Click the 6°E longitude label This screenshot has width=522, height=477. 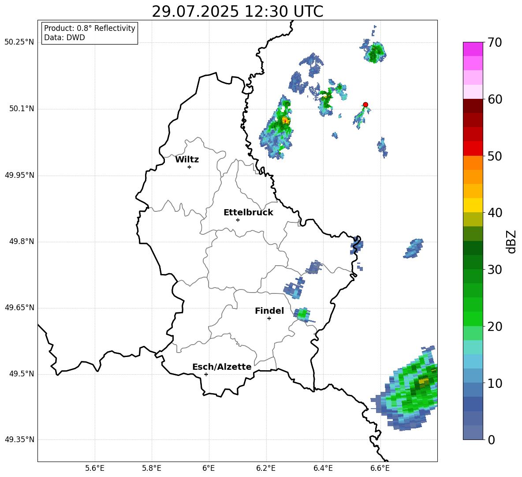(x=209, y=468)
